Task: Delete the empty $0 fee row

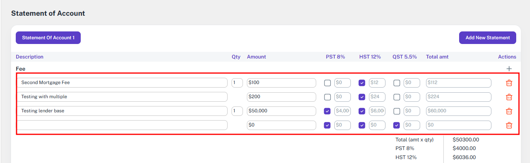Action: (x=509, y=125)
